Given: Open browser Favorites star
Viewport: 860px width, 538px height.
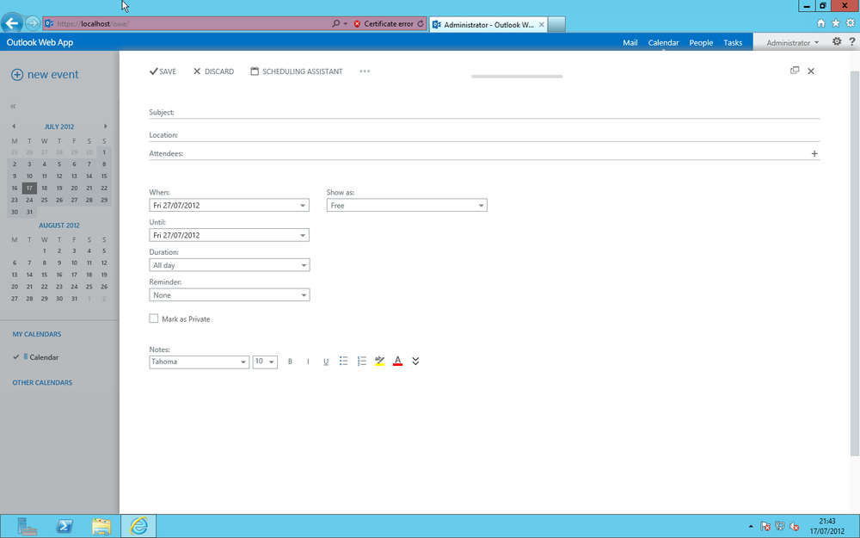Looking at the screenshot, I should [836, 23].
